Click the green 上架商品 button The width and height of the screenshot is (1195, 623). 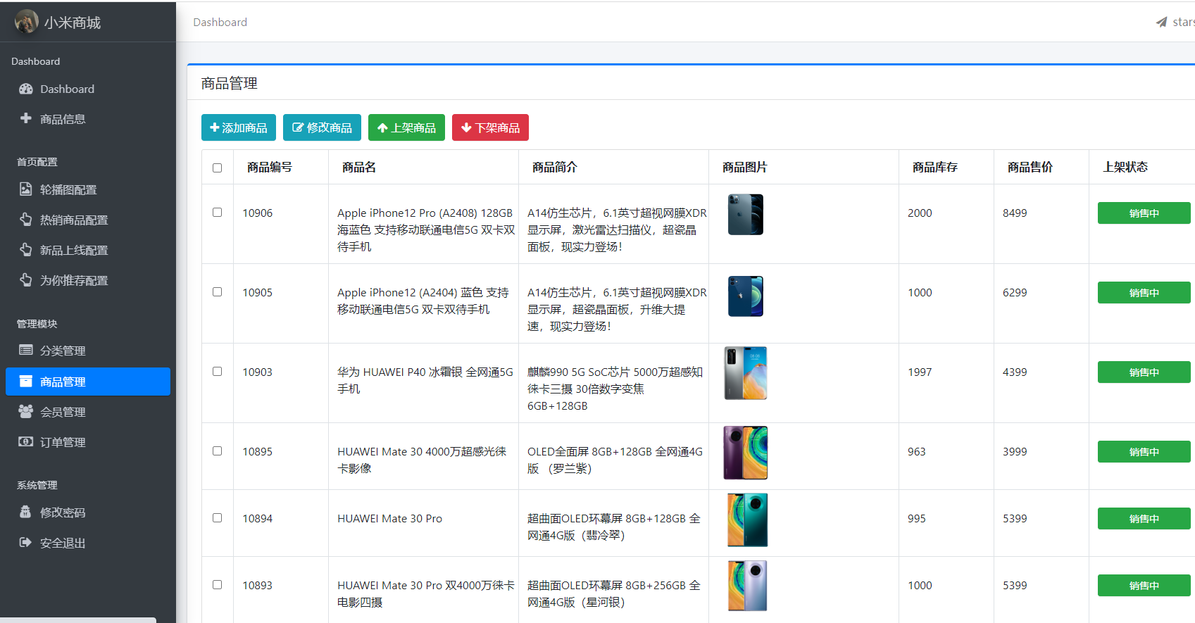(406, 127)
